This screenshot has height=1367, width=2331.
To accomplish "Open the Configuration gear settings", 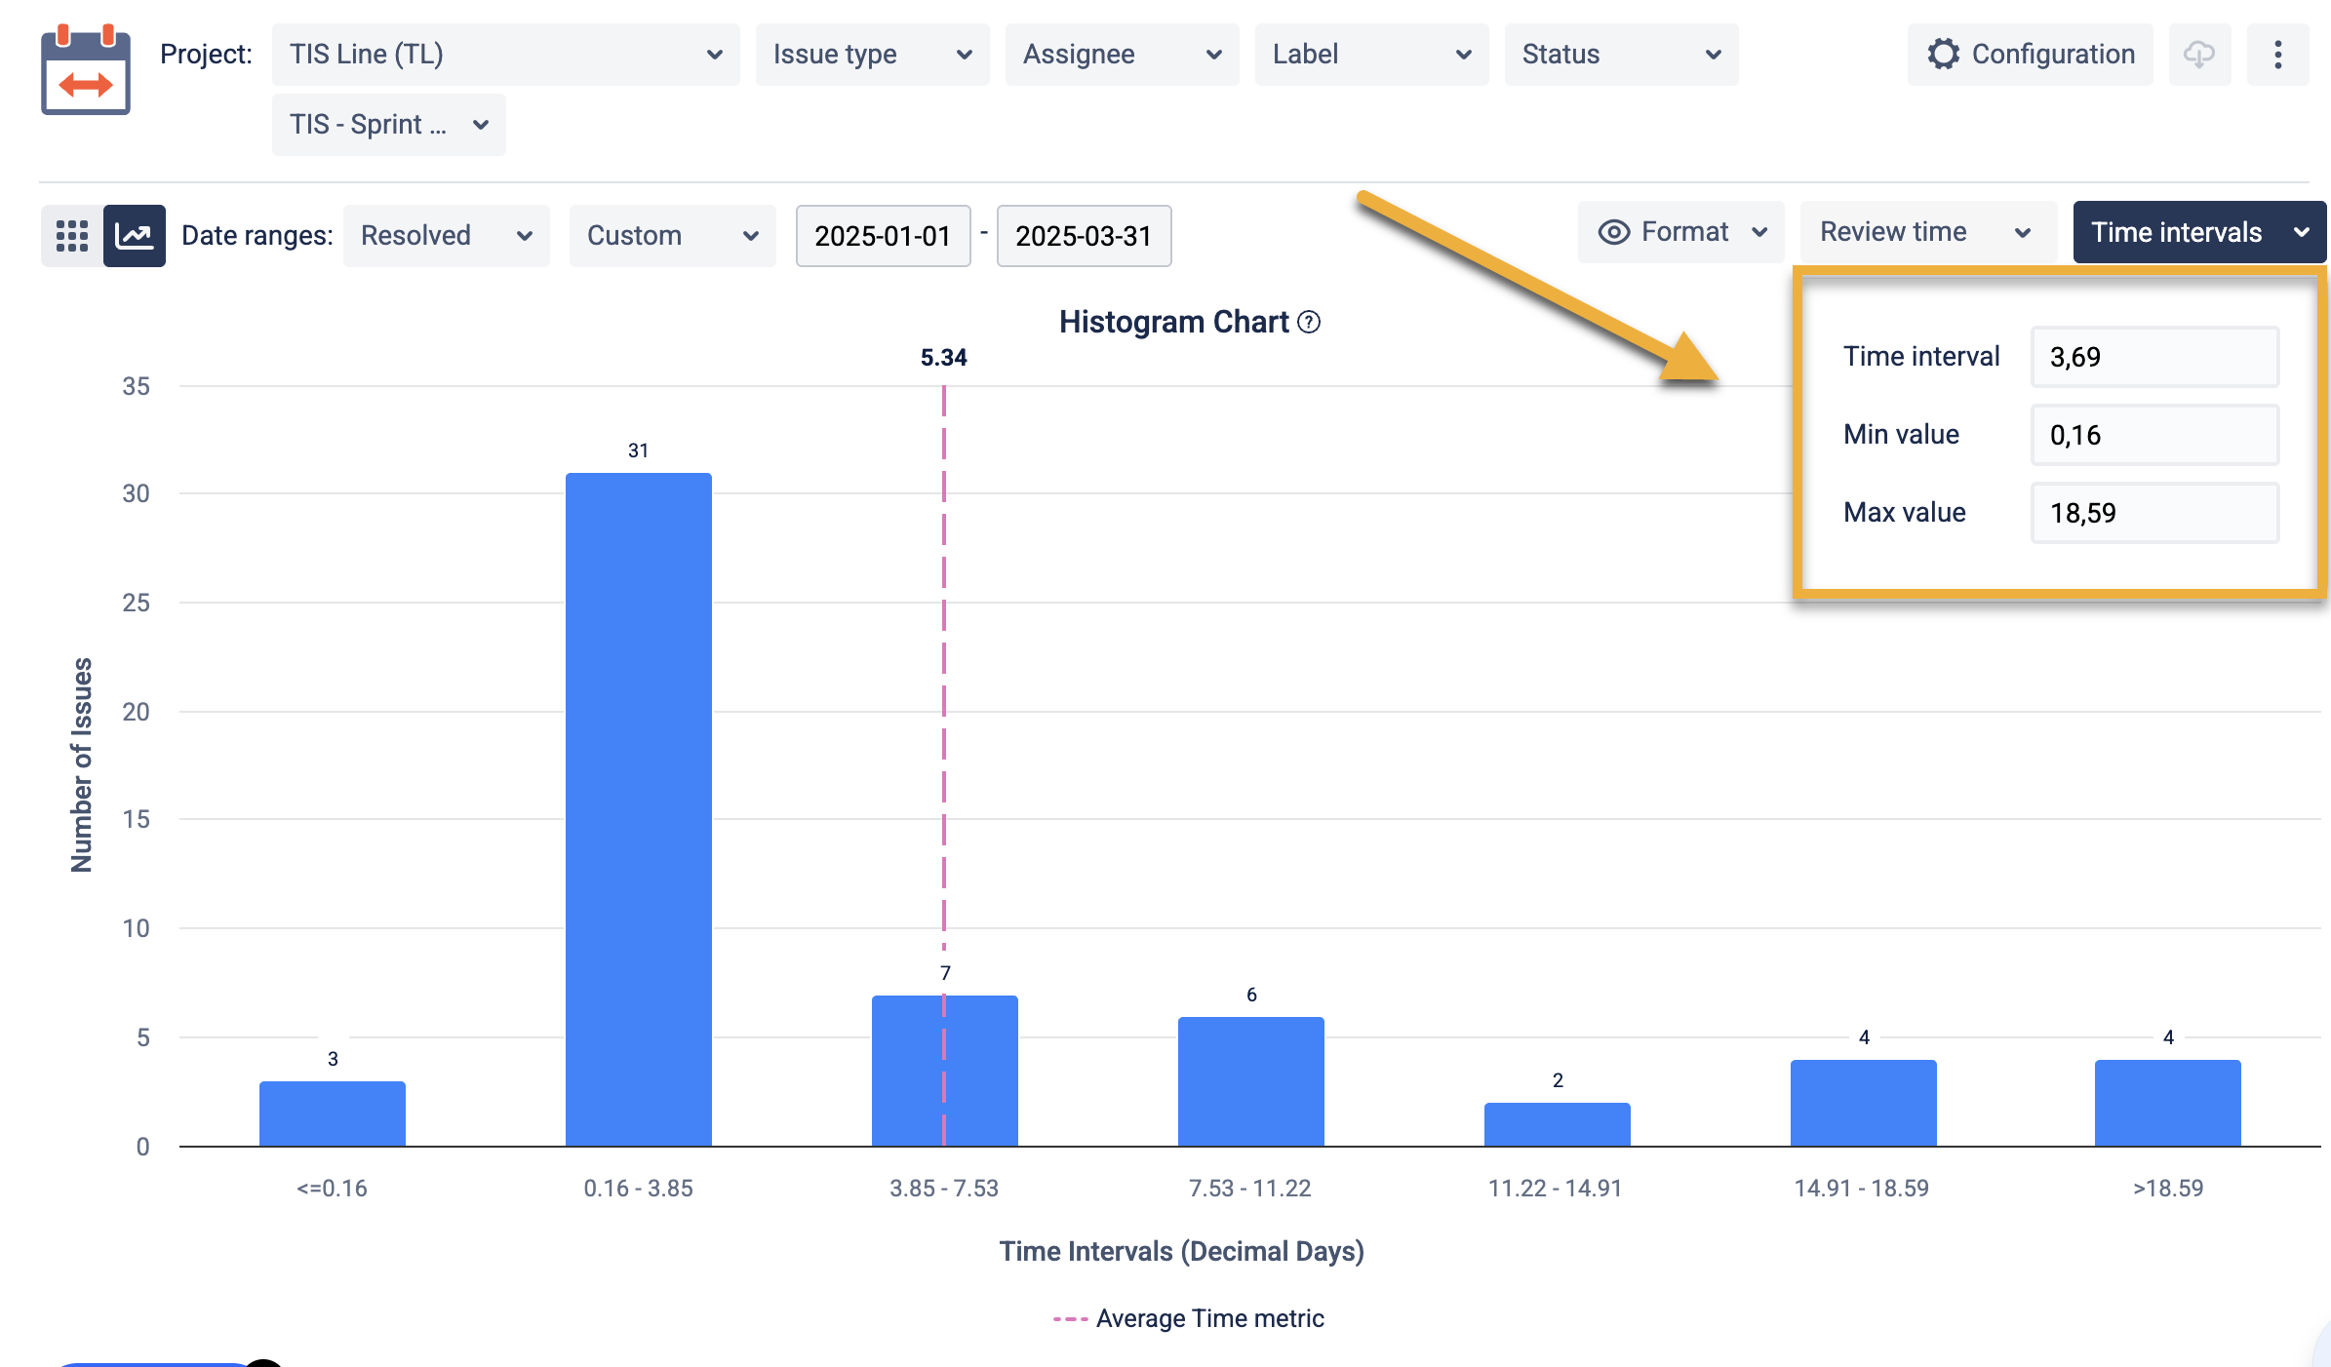I will (x=2031, y=55).
